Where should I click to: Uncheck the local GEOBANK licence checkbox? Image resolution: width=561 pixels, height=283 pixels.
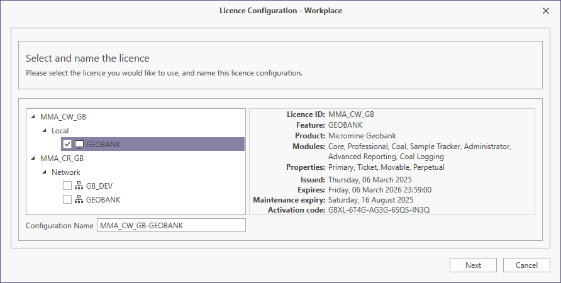point(67,144)
